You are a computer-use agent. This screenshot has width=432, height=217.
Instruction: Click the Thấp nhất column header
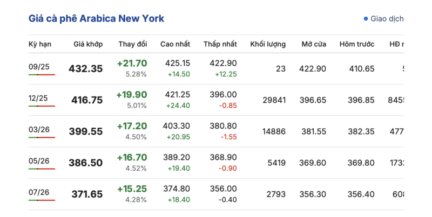[x=220, y=44]
